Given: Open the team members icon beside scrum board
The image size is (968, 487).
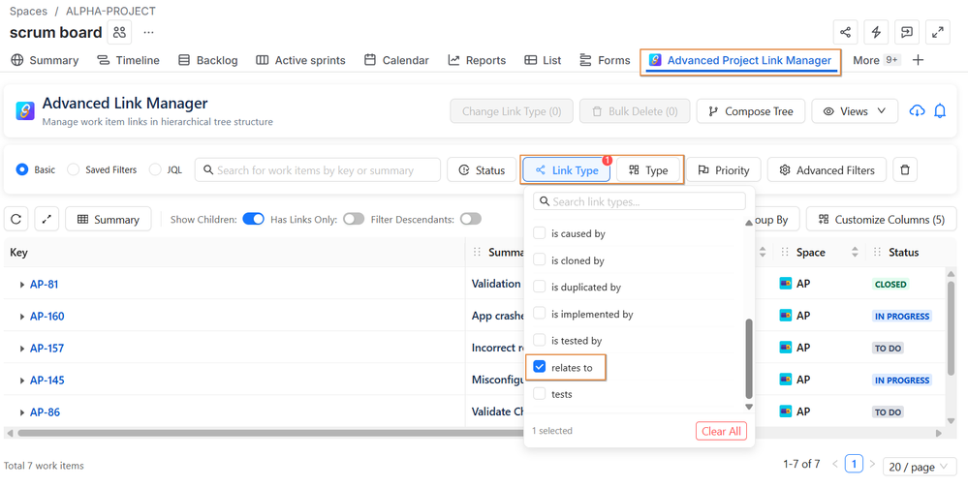Looking at the screenshot, I should [119, 32].
